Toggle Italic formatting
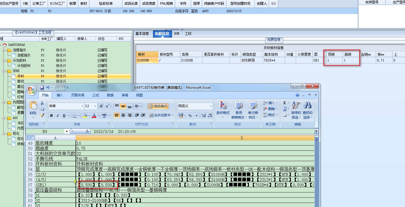The image size is (405, 207). click(x=58, y=116)
